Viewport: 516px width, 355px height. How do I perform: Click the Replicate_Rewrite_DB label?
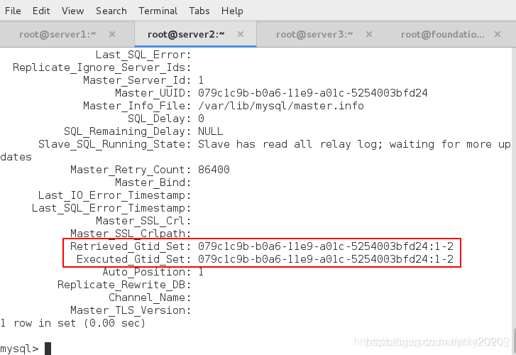pos(124,285)
